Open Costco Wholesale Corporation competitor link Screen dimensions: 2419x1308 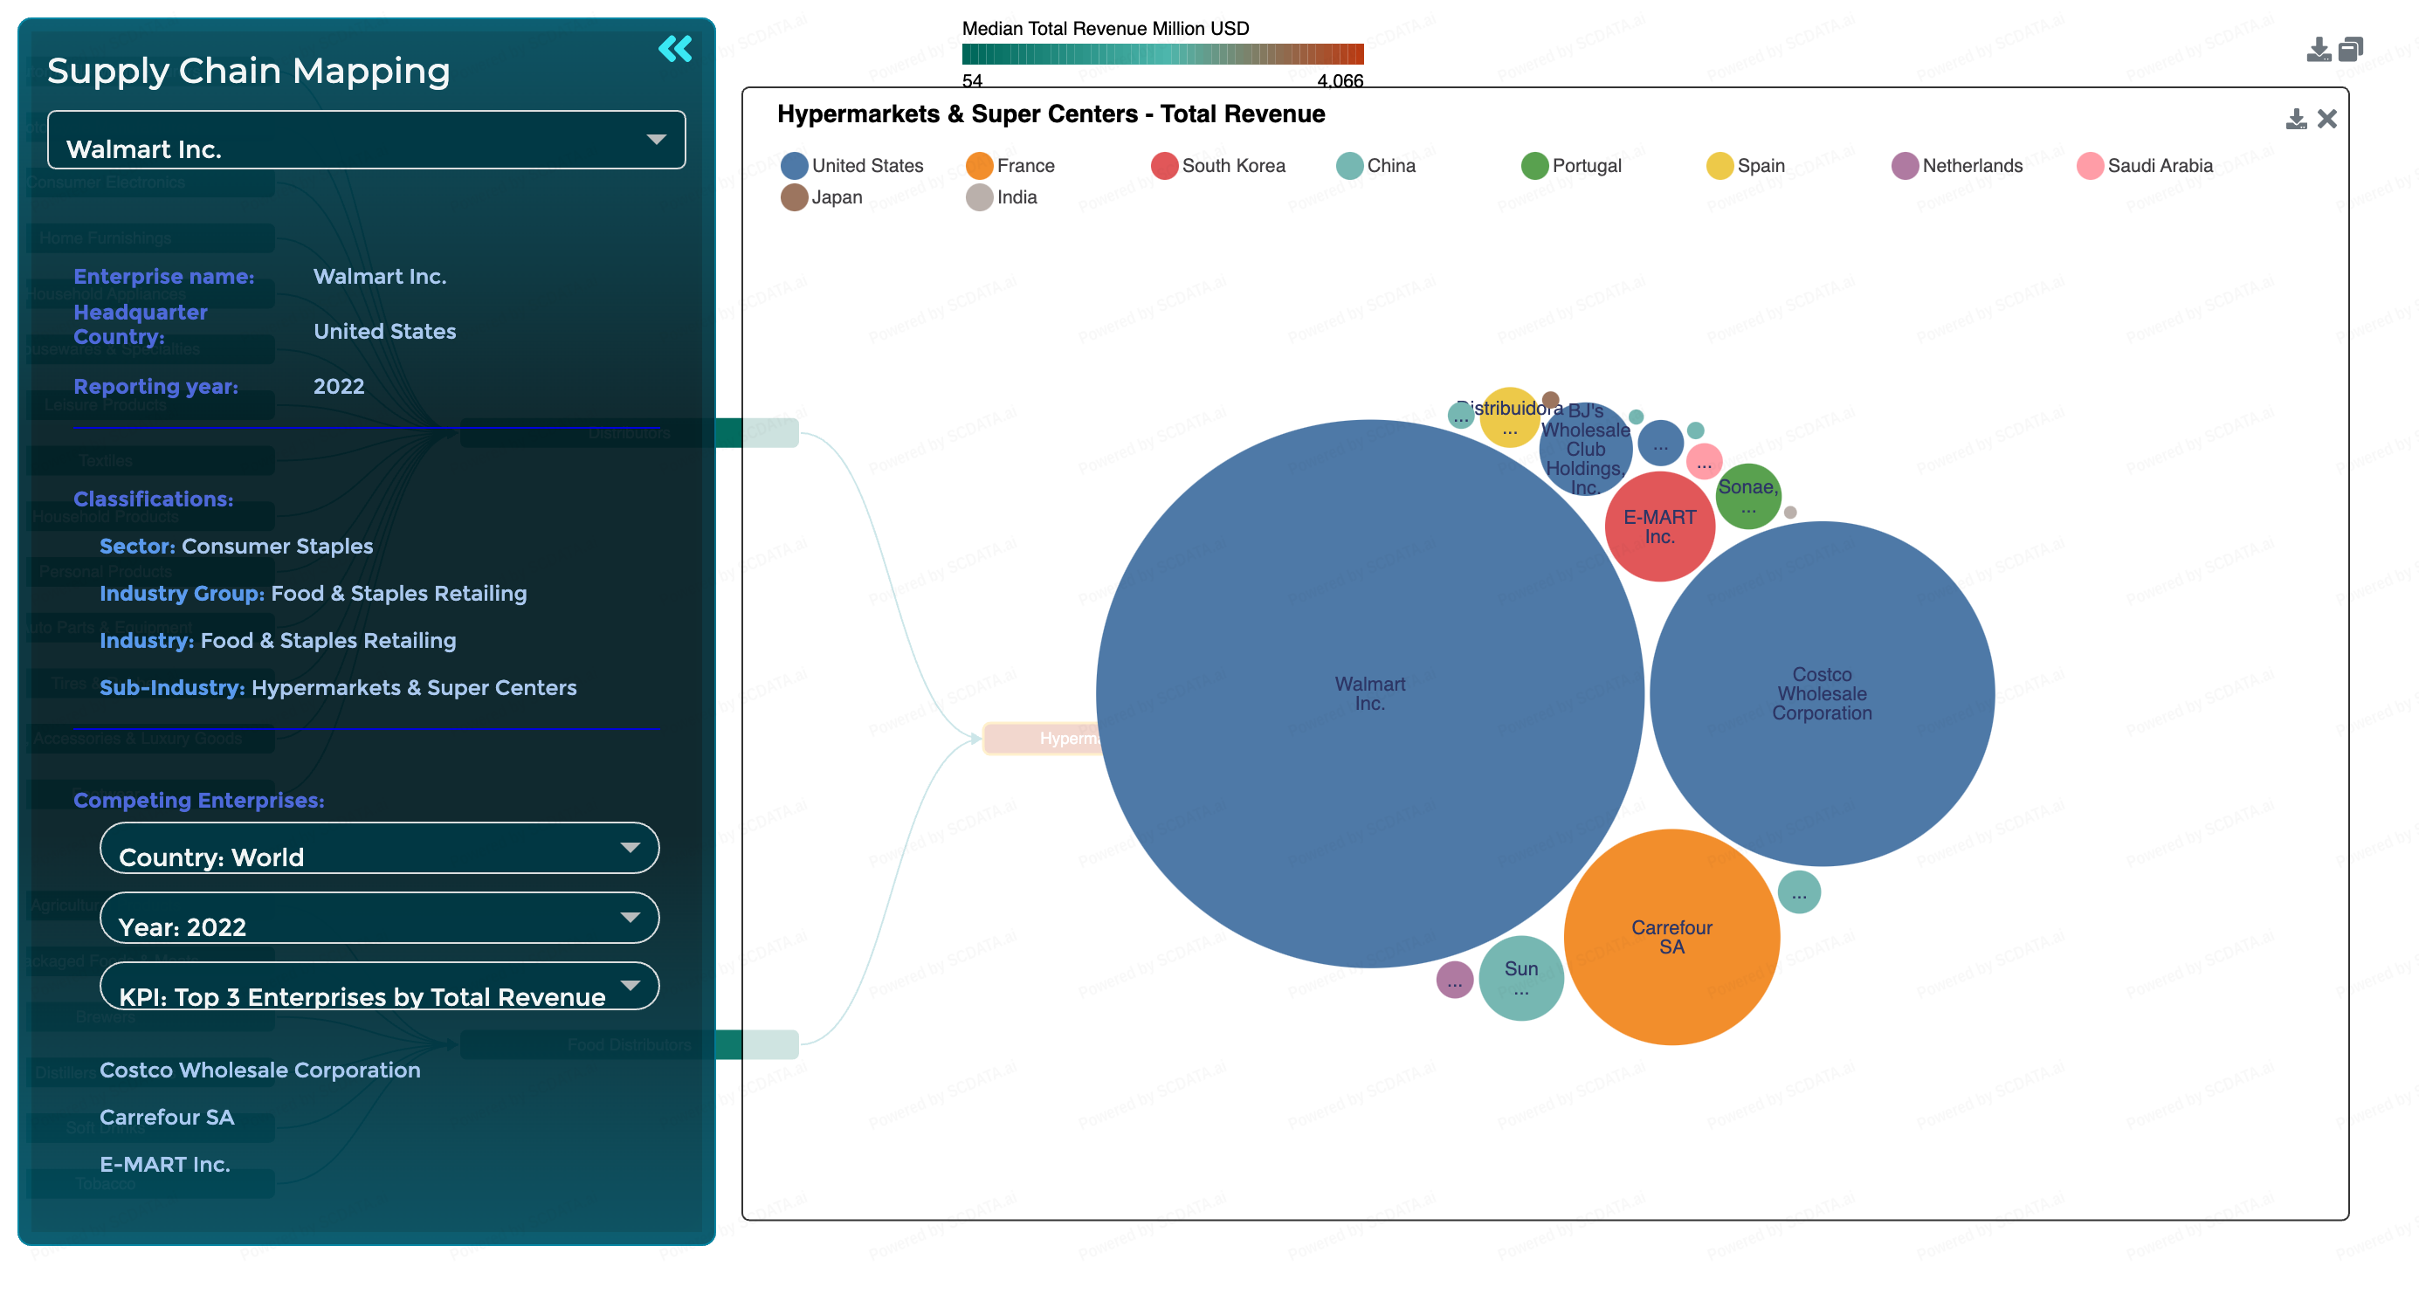point(259,1070)
